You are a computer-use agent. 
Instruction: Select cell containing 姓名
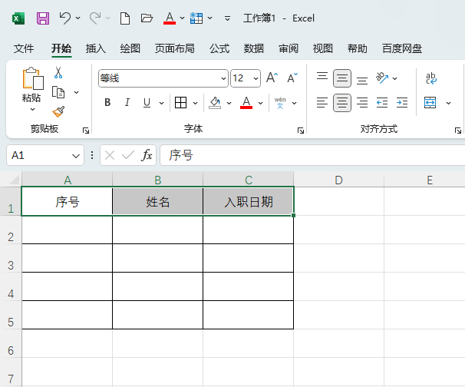pyautogui.click(x=158, y=202)
